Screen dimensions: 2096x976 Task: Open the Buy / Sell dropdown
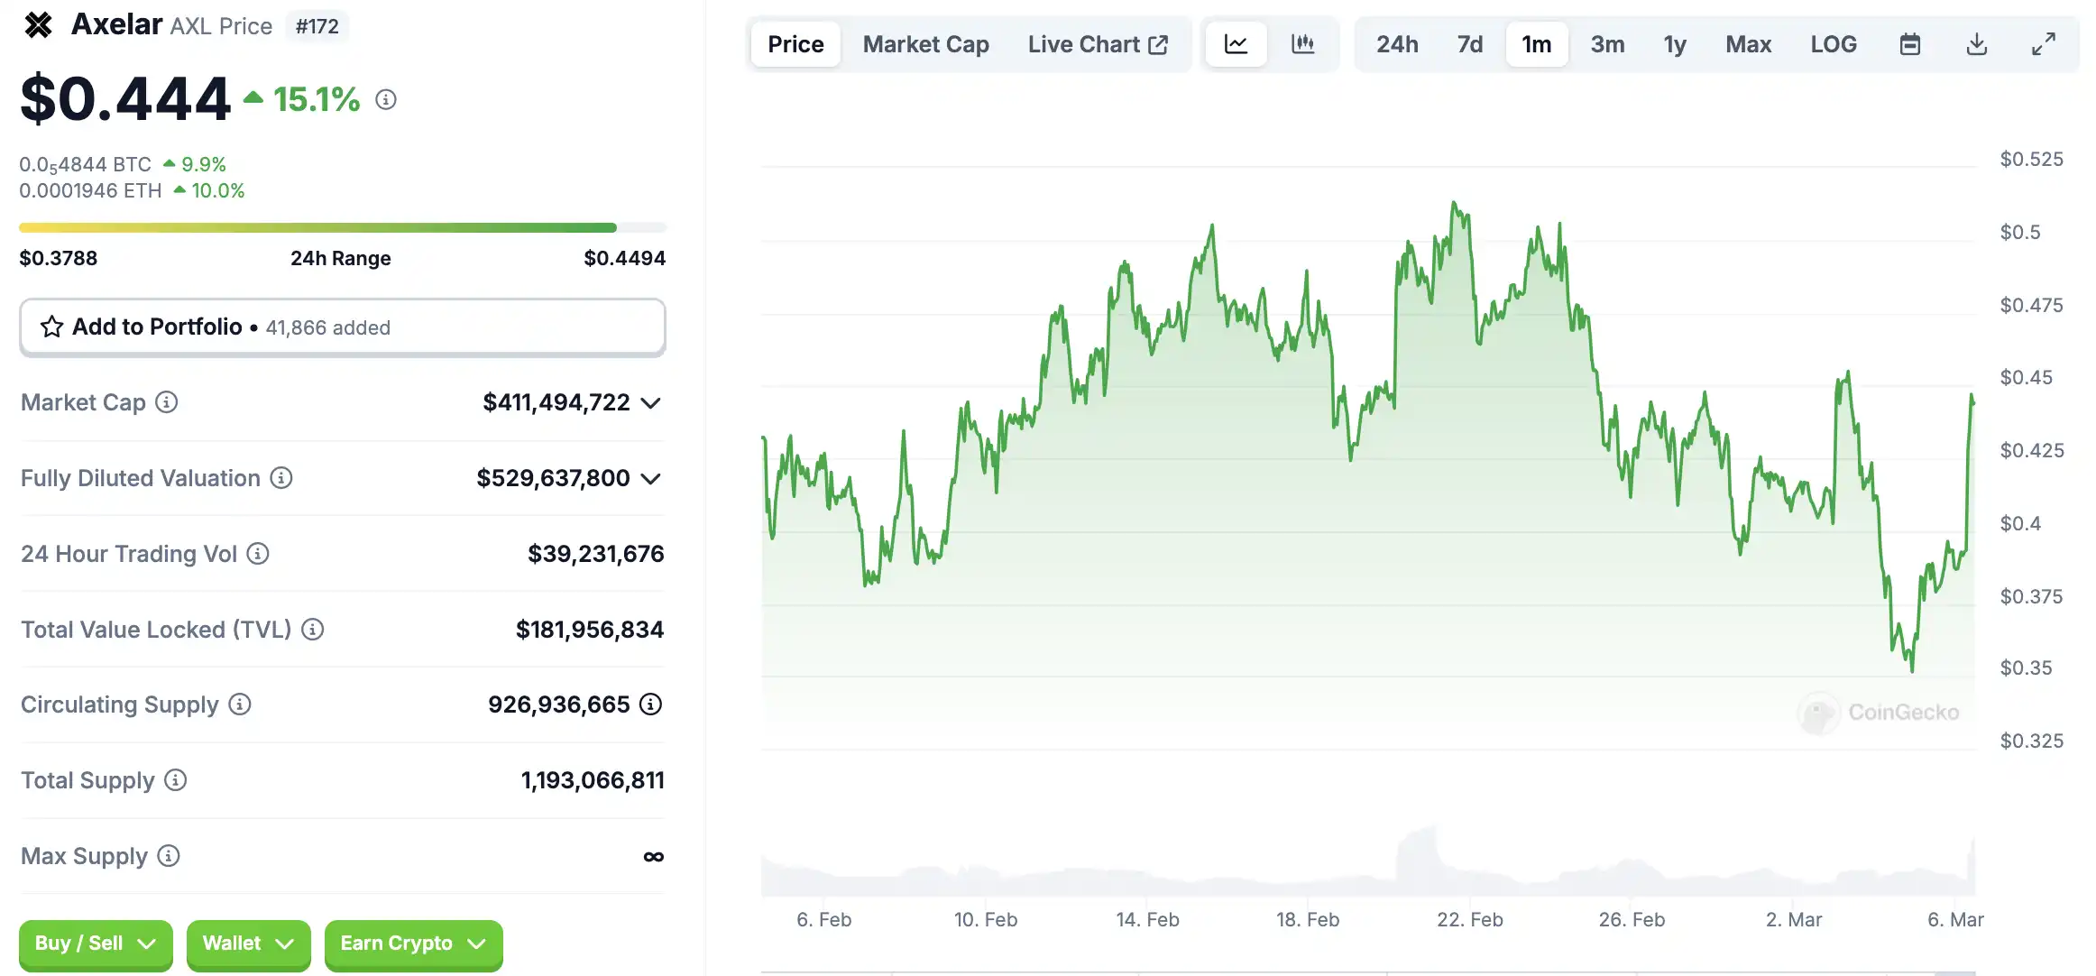click(x=95, y=944)
